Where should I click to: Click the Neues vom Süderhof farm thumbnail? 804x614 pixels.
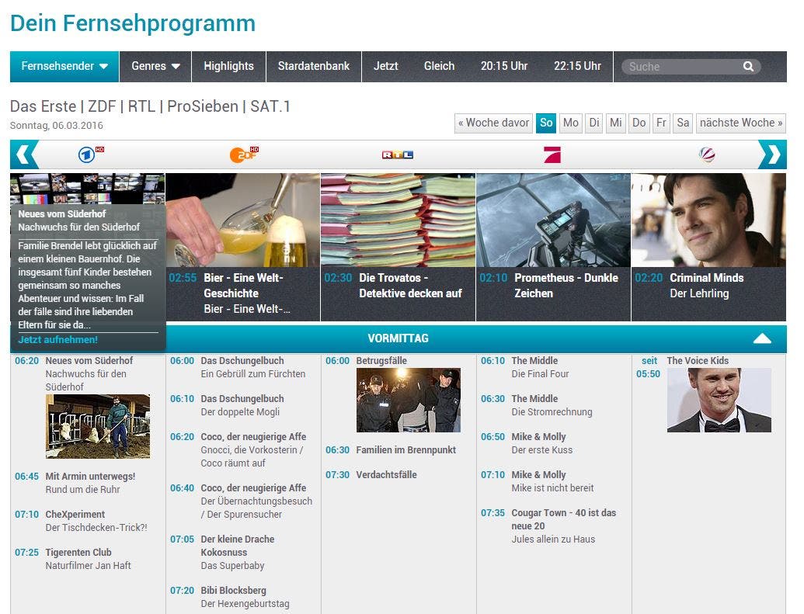[98, 426]
